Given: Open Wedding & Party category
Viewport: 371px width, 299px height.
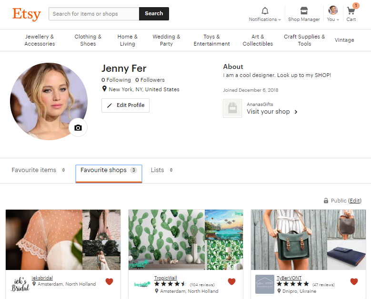Looking at the screenshot, I should [x=166, y=40].
